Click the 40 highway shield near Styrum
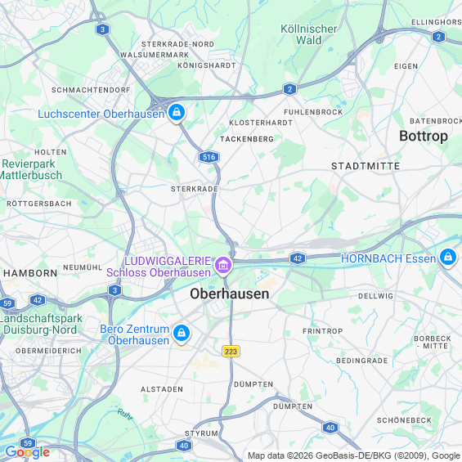 click(184, 445)
